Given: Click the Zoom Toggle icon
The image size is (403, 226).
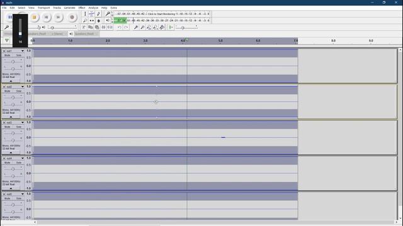Looking at the screenshot, I should pos(162,27).
